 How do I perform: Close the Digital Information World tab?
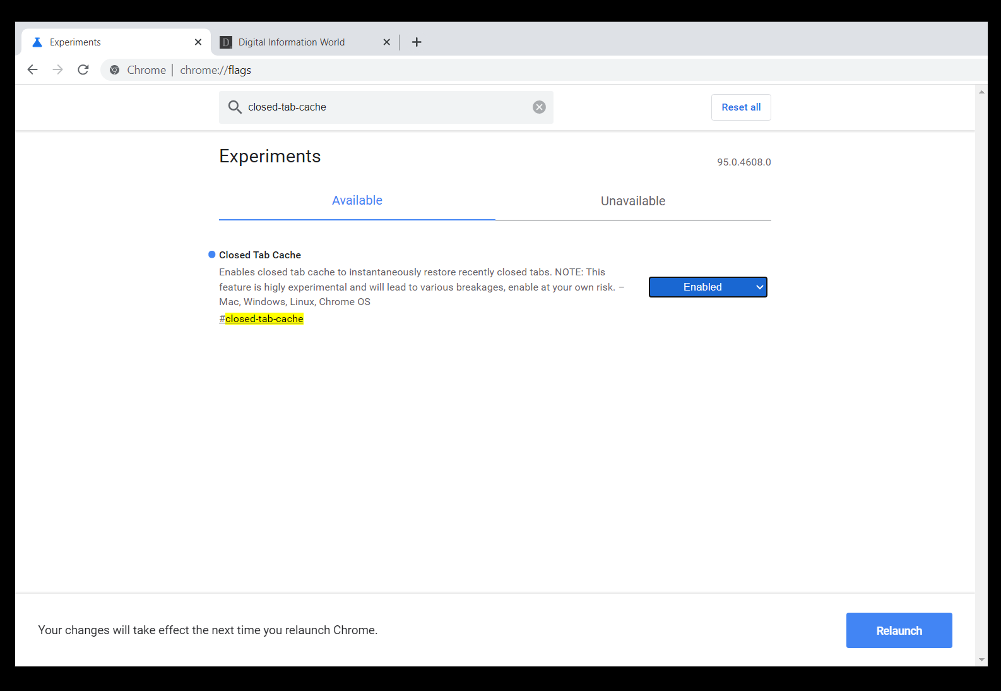click(387, 42)
